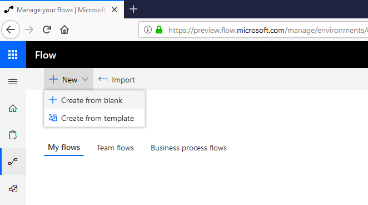
Task: Expand the New dropdown button
Action: click(68, 80)
